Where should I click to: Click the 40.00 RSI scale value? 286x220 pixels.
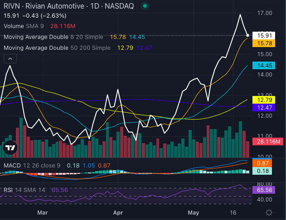pos(265,200)
